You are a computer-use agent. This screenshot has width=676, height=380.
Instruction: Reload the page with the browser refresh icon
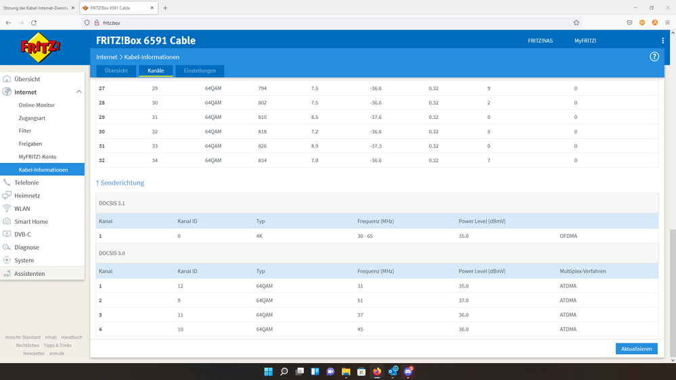[34, 22]
